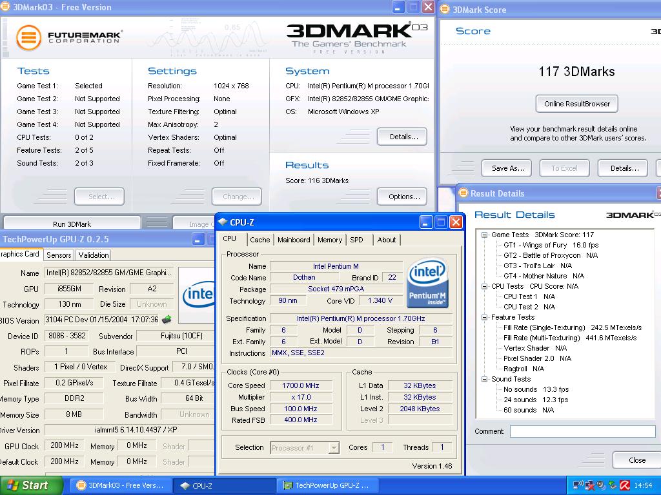
Task: Minimize the GPU-Z window
Action: 198,240
